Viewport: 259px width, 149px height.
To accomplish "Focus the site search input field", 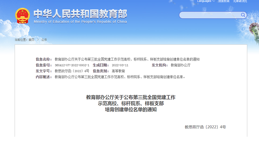I will tap(210, 15).
